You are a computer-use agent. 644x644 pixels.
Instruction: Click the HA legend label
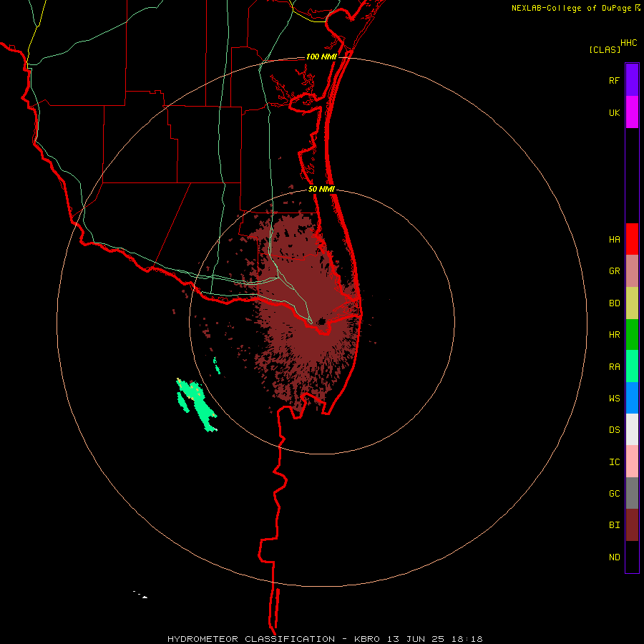click(614, 240)
